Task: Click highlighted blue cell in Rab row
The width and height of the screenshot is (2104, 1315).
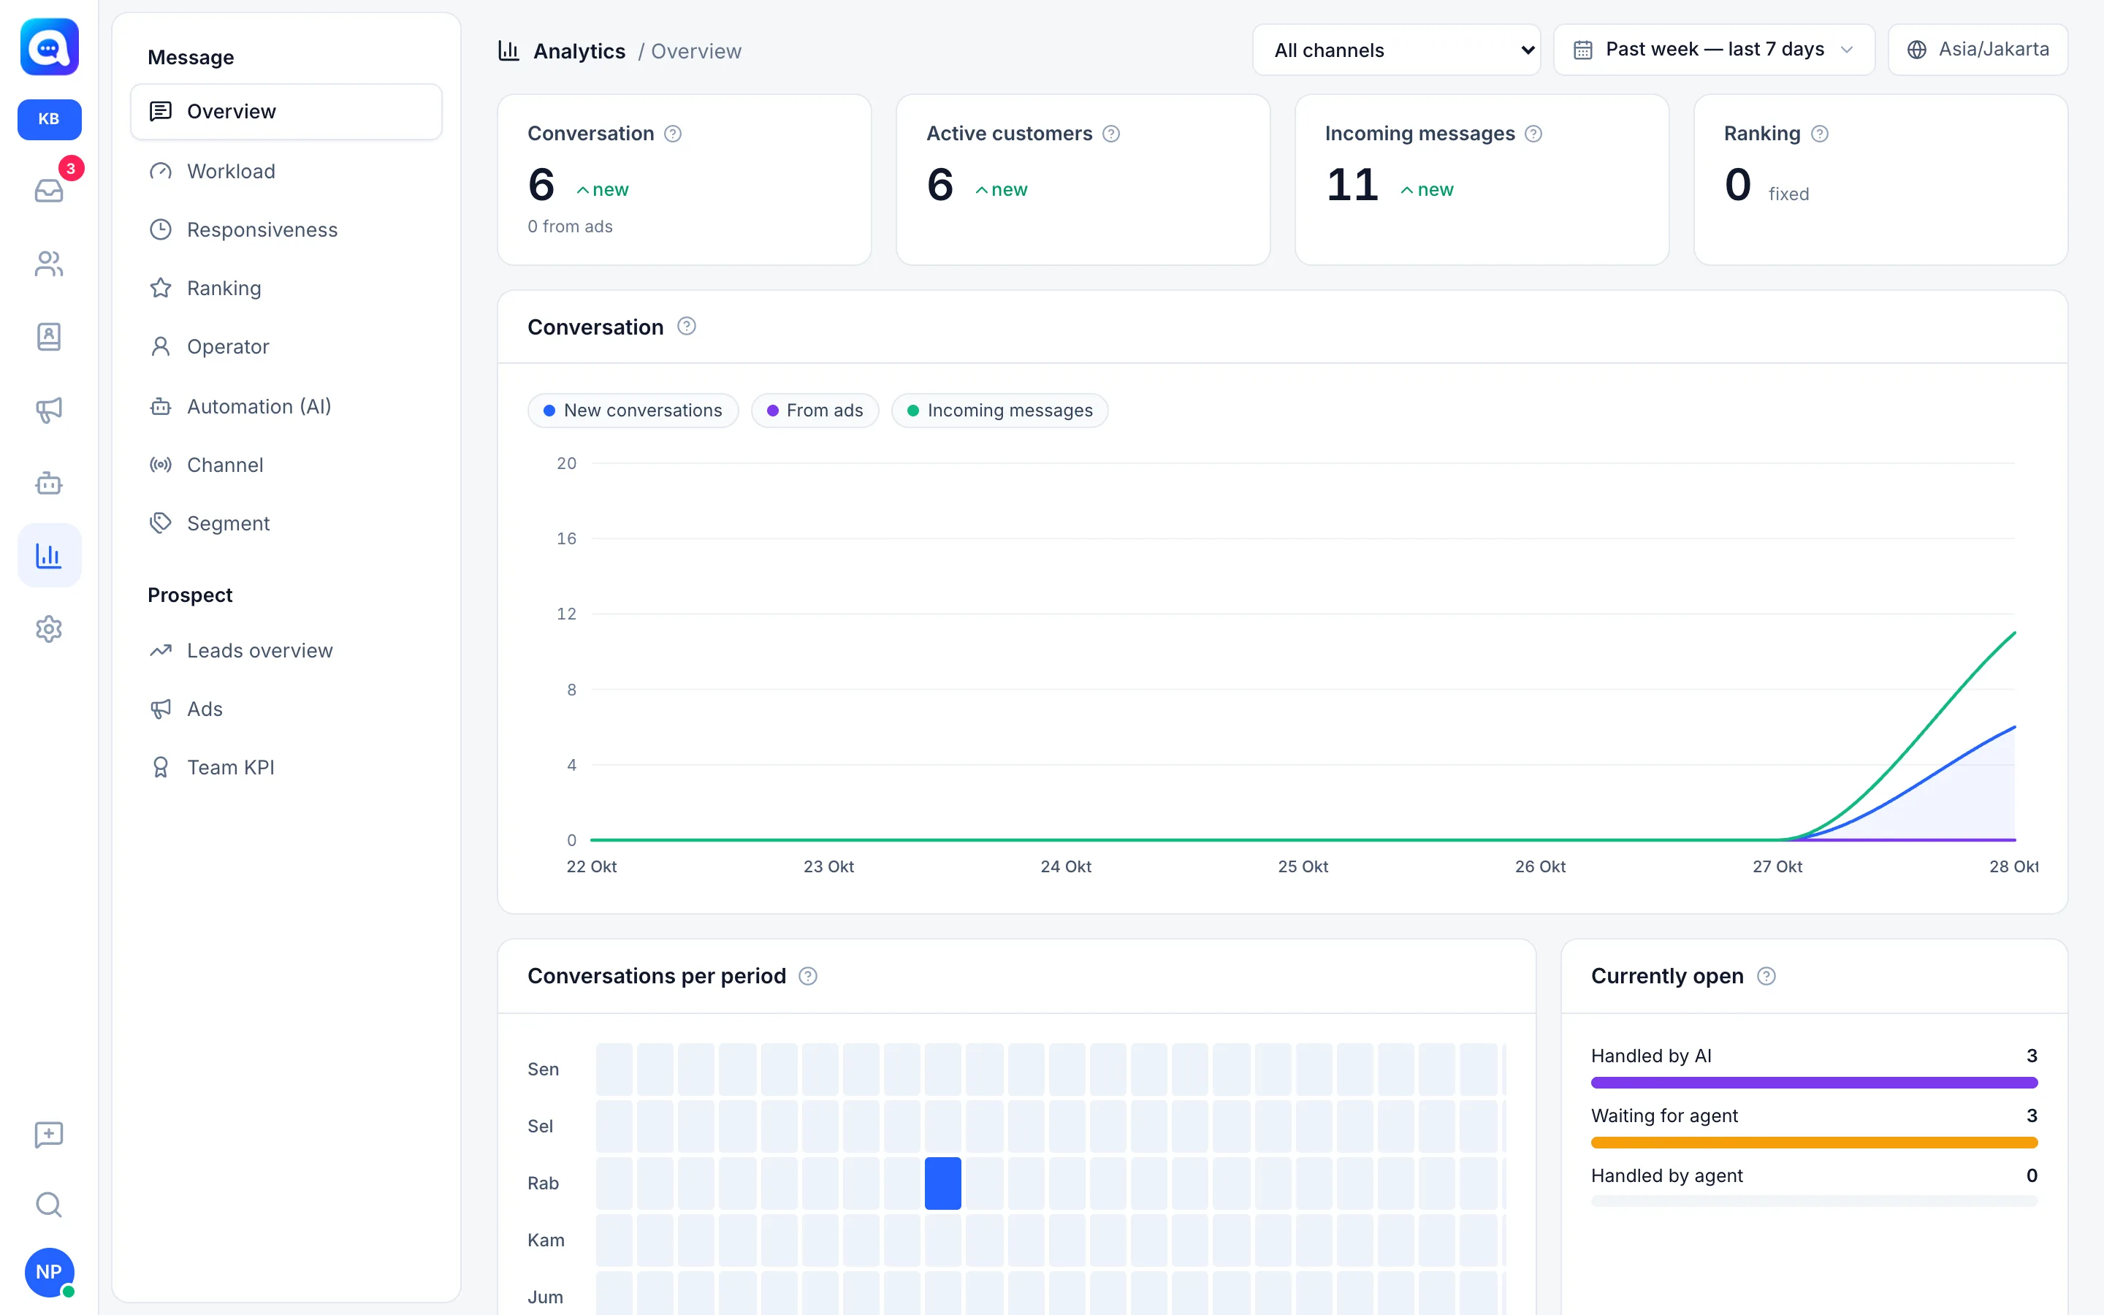Action: (942, 1183)
